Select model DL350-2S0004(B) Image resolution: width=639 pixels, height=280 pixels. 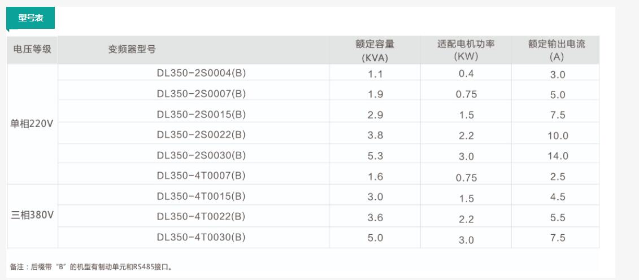click(x=201, y=73)
